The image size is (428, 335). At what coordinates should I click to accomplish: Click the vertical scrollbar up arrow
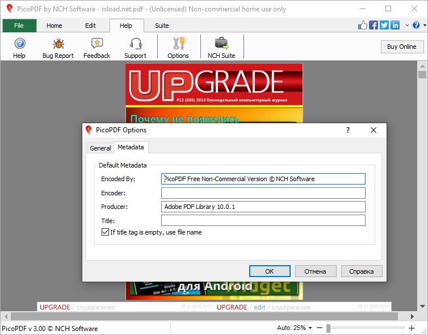[422, 66]
